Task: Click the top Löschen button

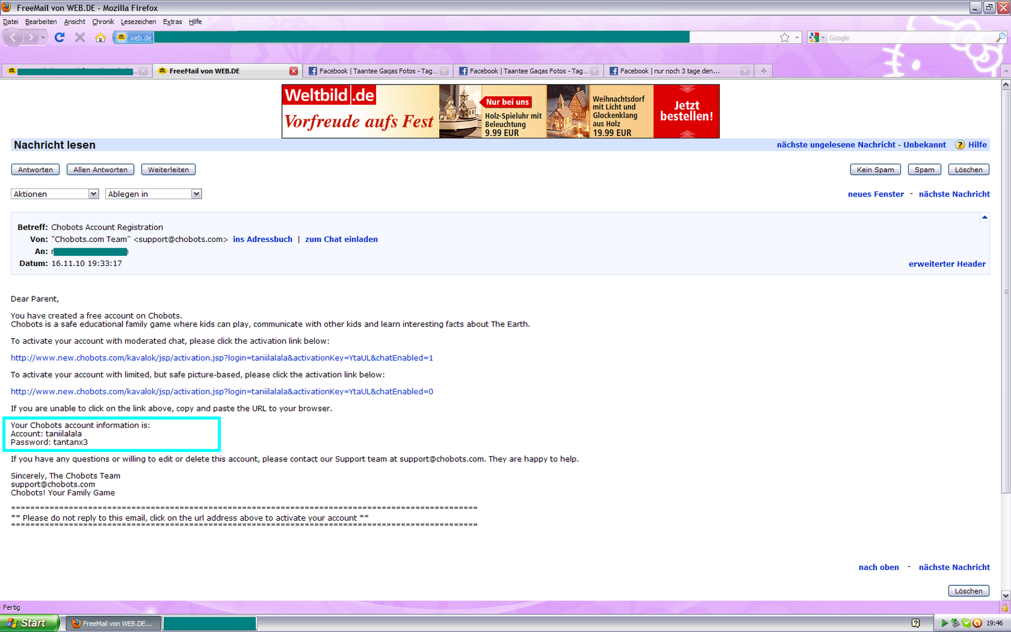Action: tap(969, 169)
